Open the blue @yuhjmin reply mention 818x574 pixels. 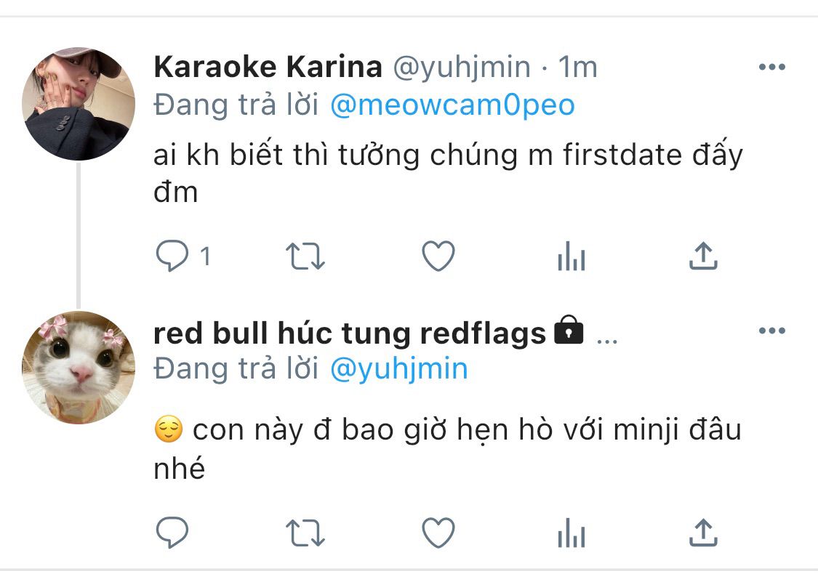click(x=399, y=369)
